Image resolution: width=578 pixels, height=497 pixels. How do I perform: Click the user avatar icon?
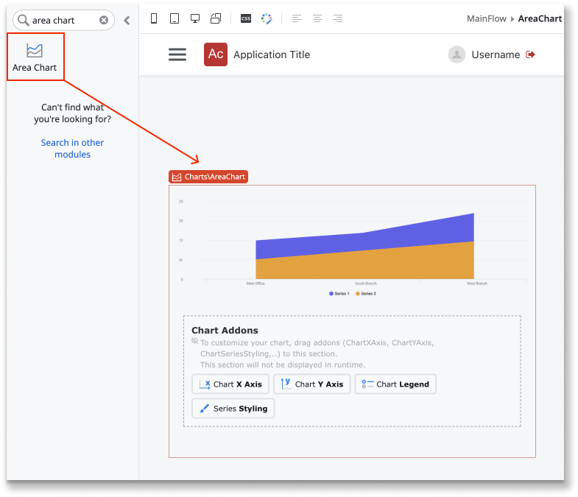pyautogui.click(x=457, y=54)
